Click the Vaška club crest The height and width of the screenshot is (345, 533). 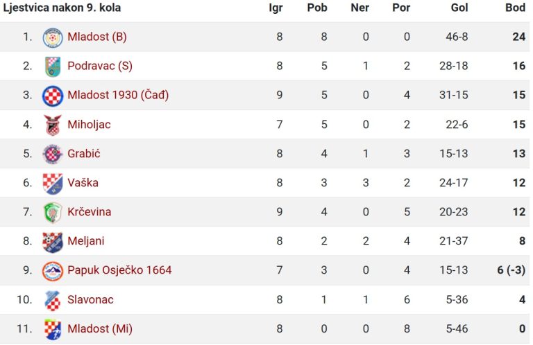(53, 183)
